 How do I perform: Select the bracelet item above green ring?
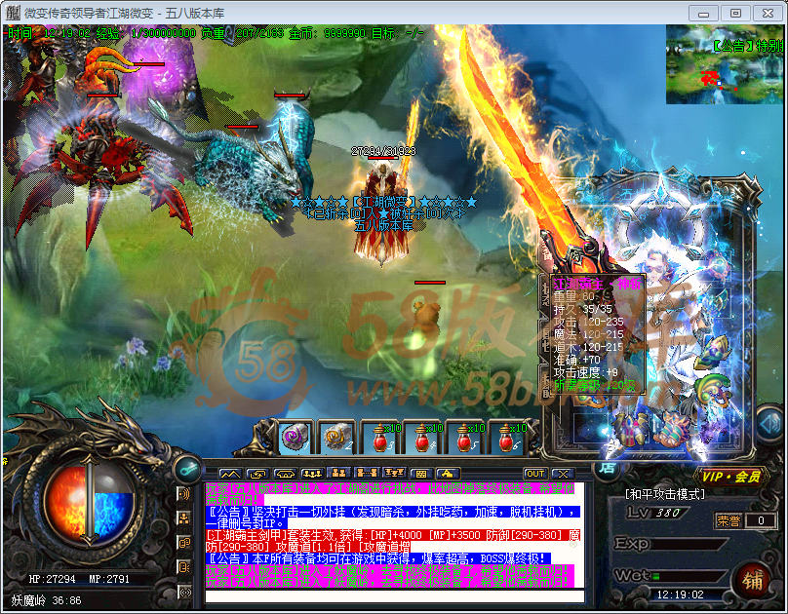[715, 352]
